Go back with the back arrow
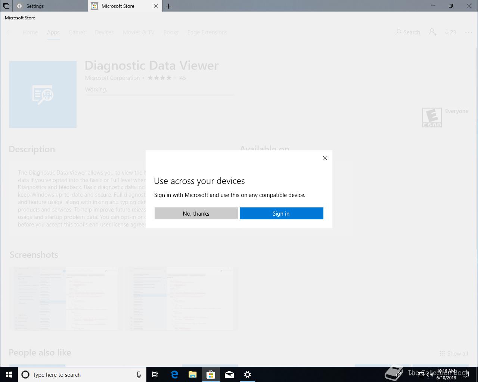478x382 pixels. pyautogui.click(x=9, y=32)
